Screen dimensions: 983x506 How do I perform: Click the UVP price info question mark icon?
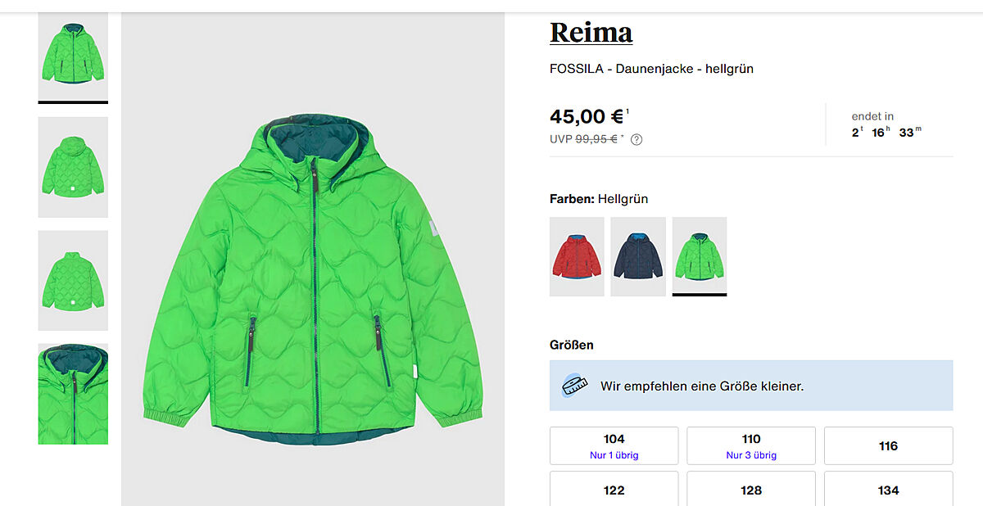click(636, 139)
